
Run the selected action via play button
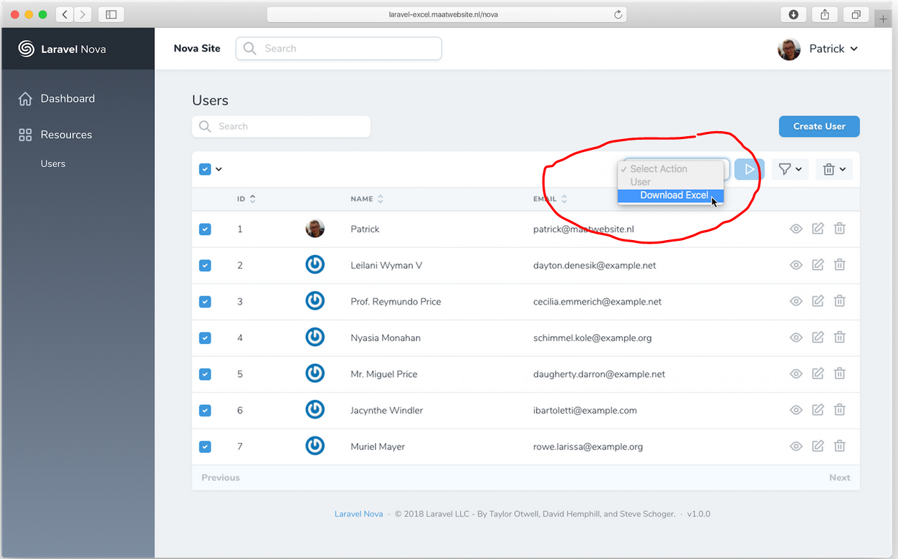pyautogui.click(x=749, y=169)
